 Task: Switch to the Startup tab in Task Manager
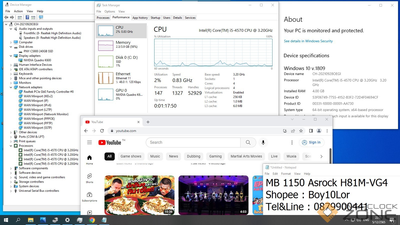click(155, 18)
